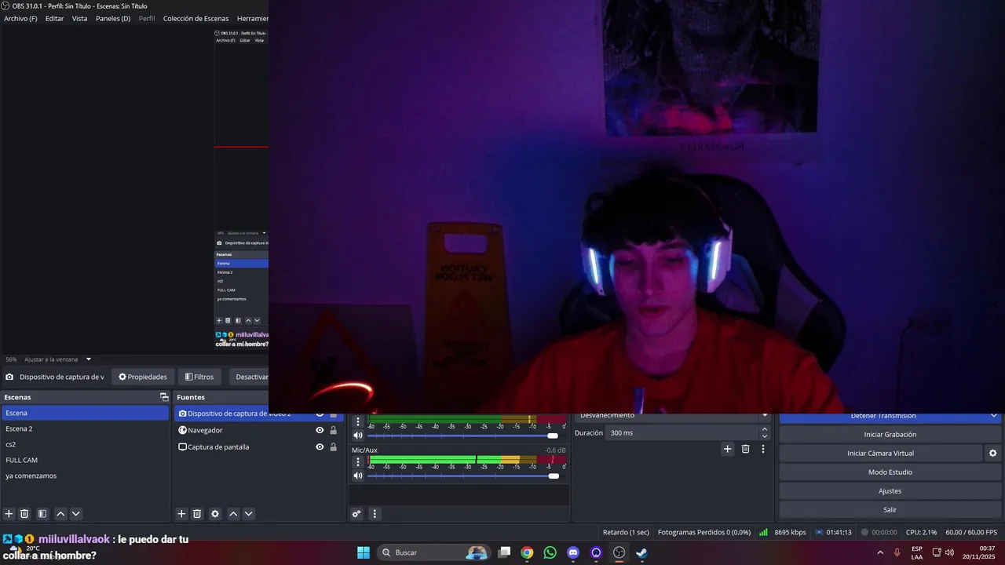This screenshot has width=1005, height=565.
Task: Undock the Escenas panel icon
Action: point(164,397)
